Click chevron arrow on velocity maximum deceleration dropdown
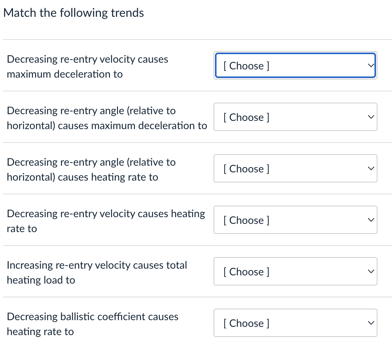 pos(370,66)
